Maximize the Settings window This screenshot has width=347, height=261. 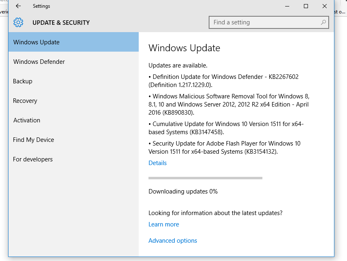(306, 6)
